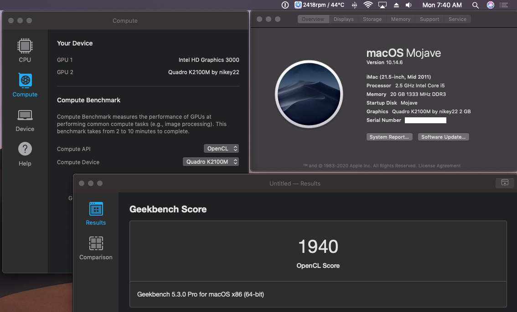Switch to the Overview tab
The height and width of the screenshot is (312, 517).
[x=313, y=19]
